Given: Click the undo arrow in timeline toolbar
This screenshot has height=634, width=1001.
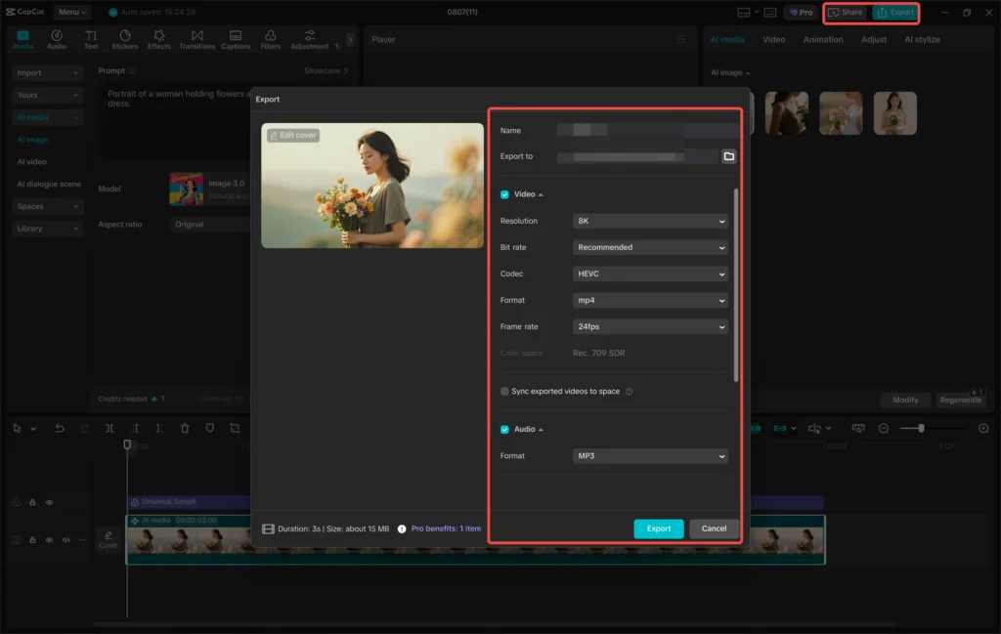Looking at the screenshot, I should point(60,428).
